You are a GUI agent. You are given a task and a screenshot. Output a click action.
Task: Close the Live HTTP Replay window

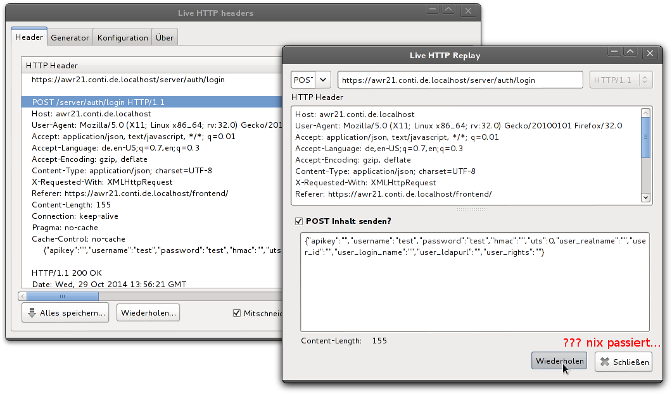pyautogui.click(x=650, y=52)
